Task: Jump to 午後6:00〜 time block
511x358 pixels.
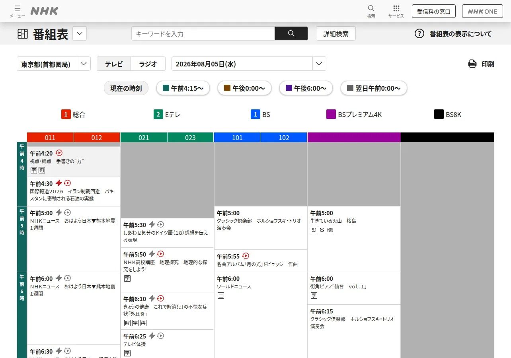Action: tap(306, 88)
